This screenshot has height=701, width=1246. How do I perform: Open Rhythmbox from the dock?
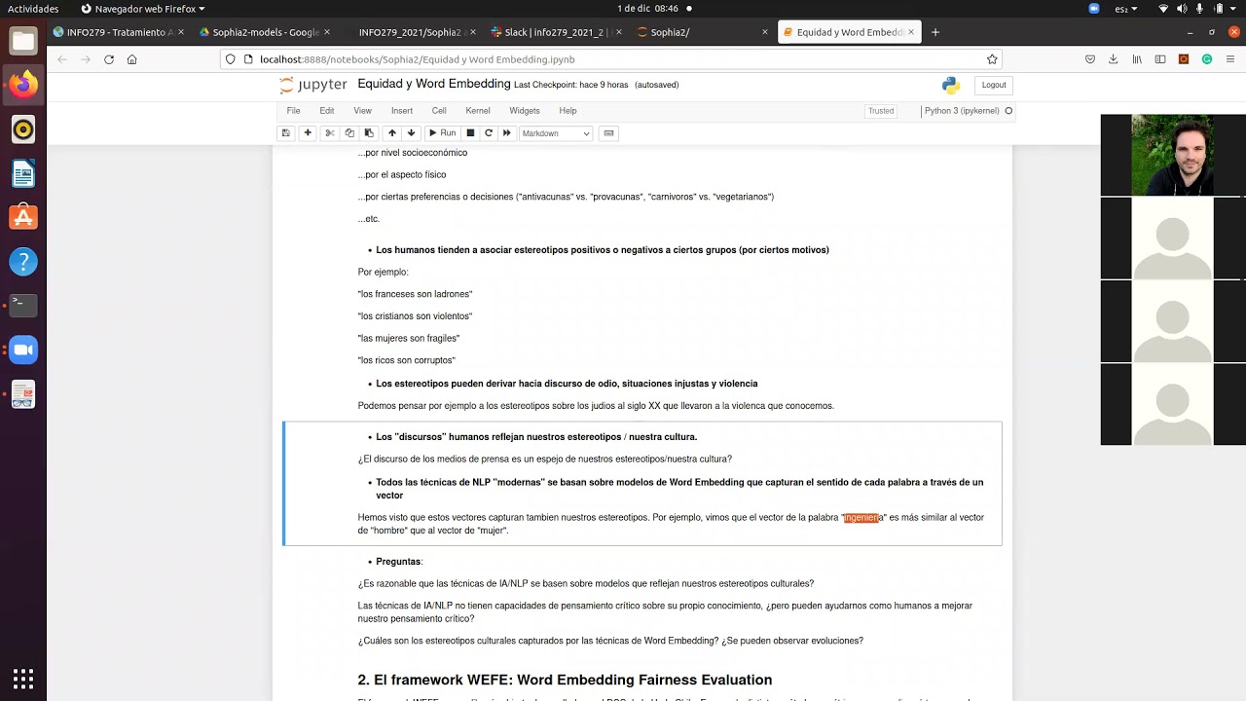point(23,129)
